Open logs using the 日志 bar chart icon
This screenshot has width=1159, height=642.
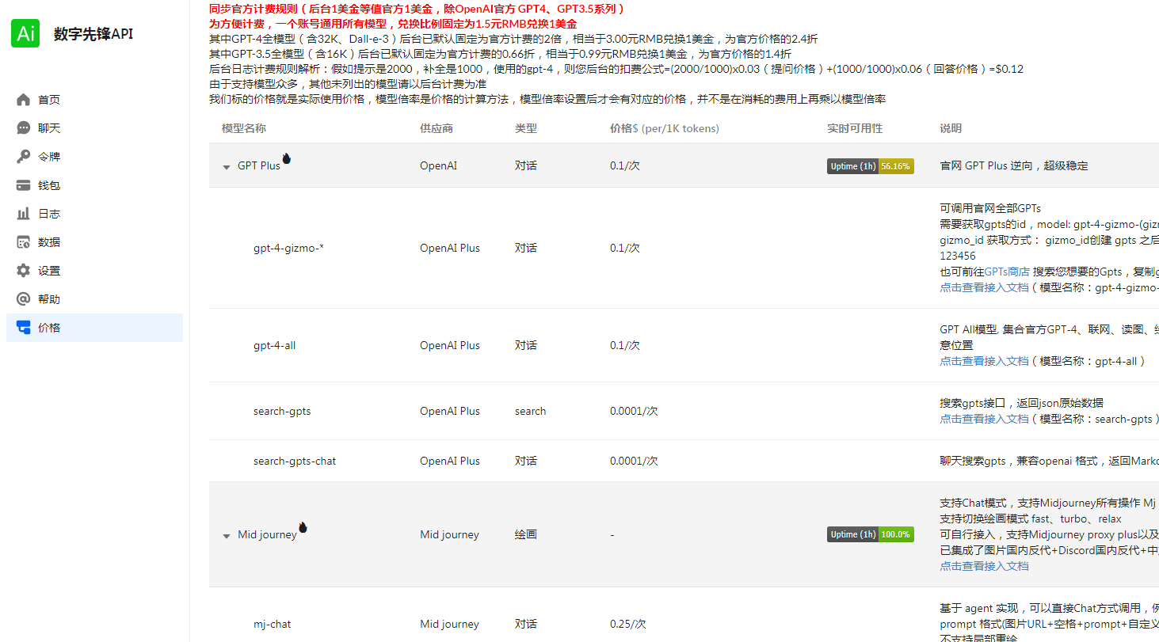pos(24,213)
